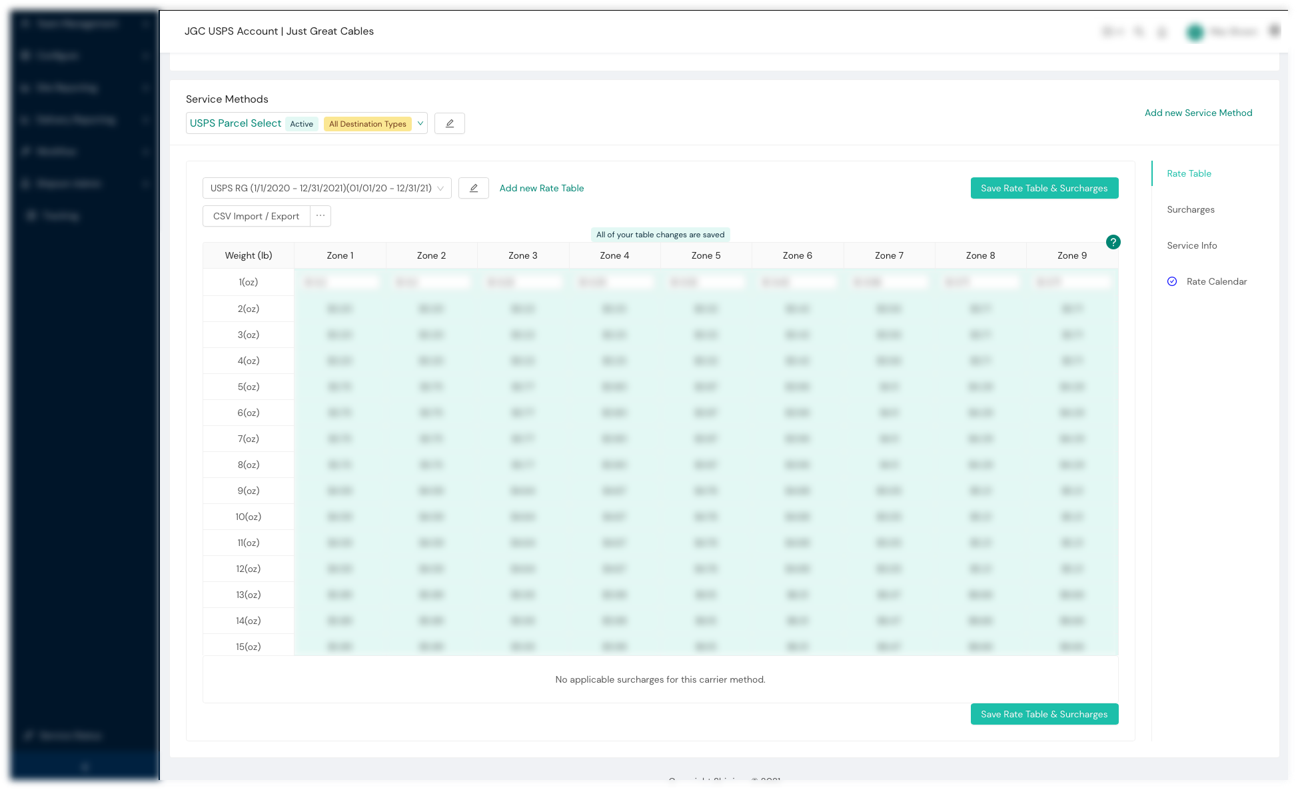Screen dimensions: 1298x790
Task: Click the top Save Rate Table & Surcharges button
Action: pyautogui.click(x=1043, y=188)
